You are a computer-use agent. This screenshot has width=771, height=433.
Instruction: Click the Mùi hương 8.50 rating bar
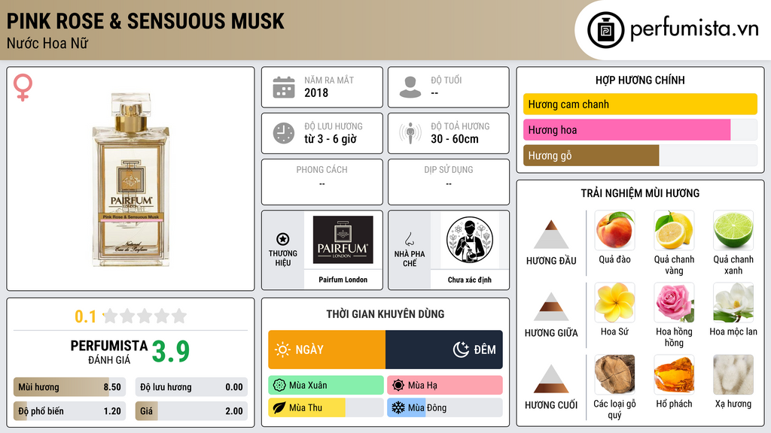[69, 387]
